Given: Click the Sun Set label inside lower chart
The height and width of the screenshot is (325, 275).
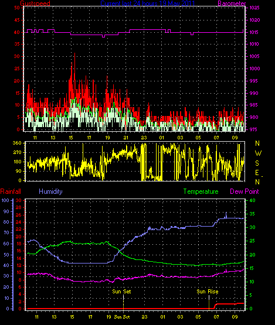Looking at the screenshot, I should [121, 292].
